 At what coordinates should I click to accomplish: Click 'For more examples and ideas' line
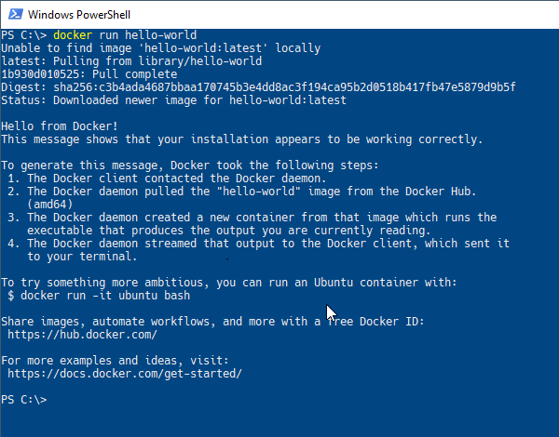click(115, 361)
